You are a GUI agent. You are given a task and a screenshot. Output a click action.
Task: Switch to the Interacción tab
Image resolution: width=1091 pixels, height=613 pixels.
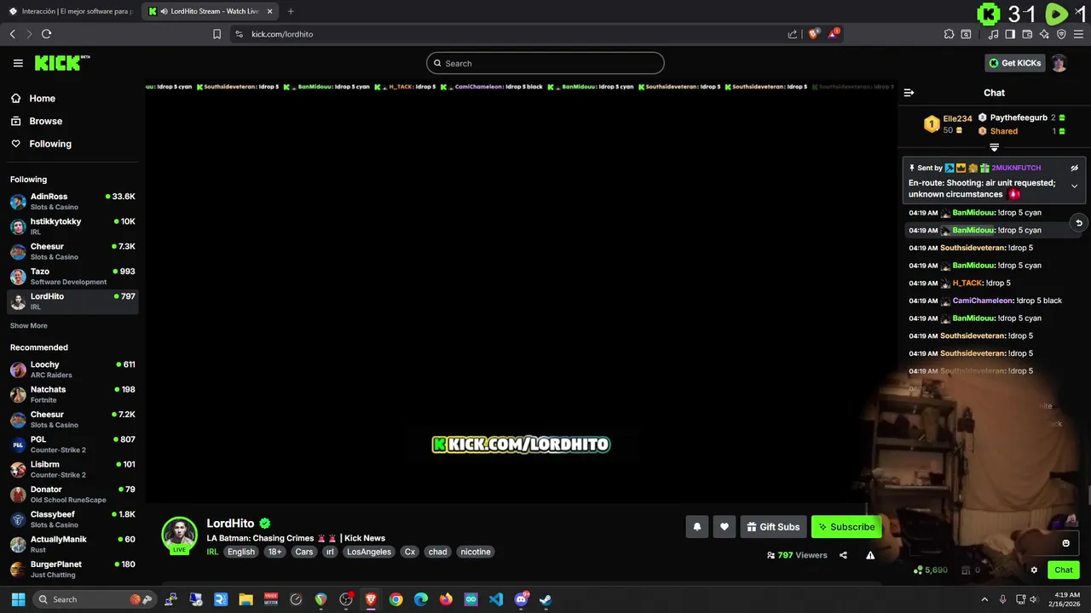coord(70,11)
